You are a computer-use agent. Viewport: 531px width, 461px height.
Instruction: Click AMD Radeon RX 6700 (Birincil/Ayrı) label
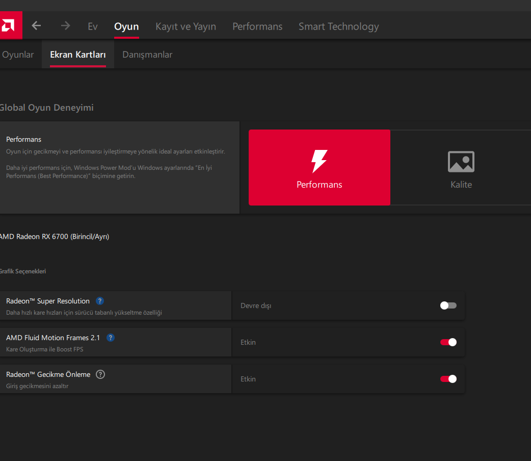click(x=55, y=237)
